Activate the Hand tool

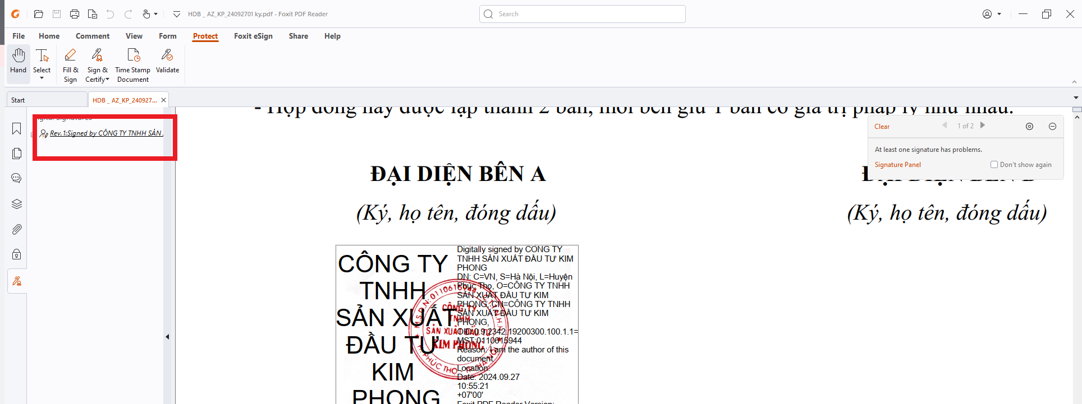click(x=19, y=63)
